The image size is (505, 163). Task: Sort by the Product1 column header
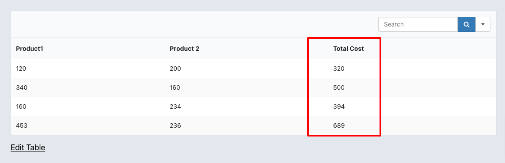pyautogui.click(x=30, y=49)
